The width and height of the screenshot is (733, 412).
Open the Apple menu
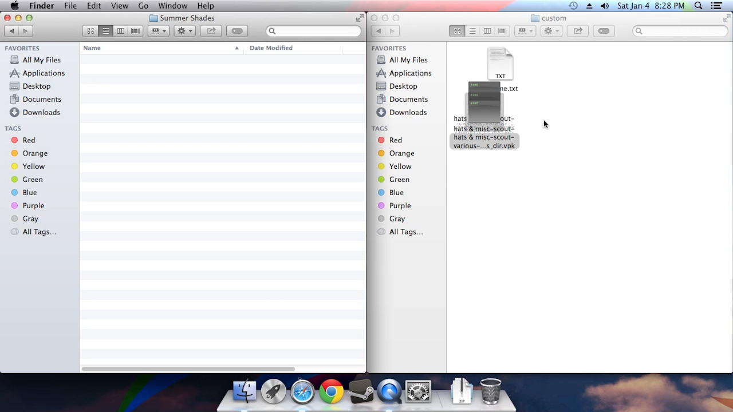14,6
